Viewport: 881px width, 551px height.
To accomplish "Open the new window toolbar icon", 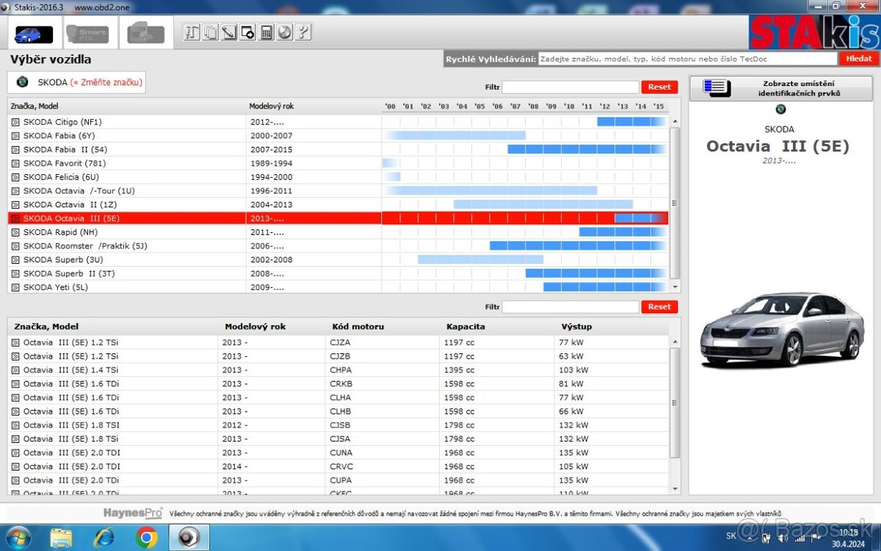I will pos(247,32).
